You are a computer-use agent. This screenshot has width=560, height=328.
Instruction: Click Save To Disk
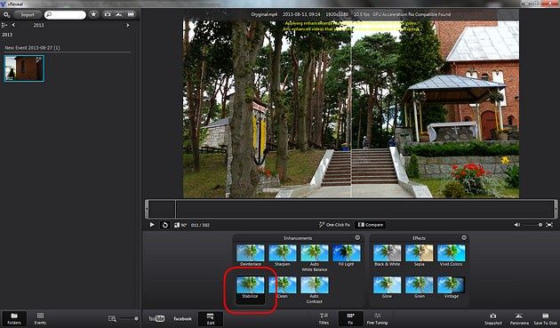pos(546,319)
